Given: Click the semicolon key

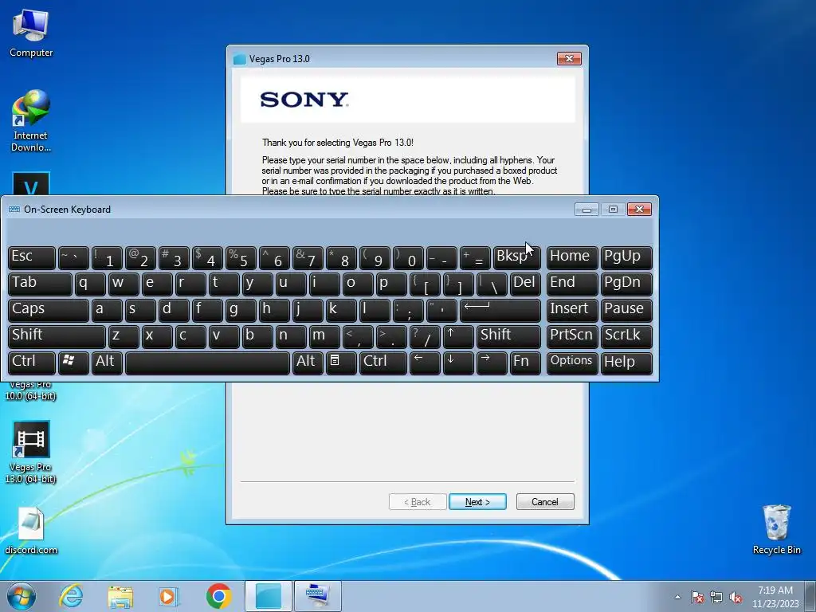Looking at the screenshot, I should pyautogui.click(x=408, y=310).
